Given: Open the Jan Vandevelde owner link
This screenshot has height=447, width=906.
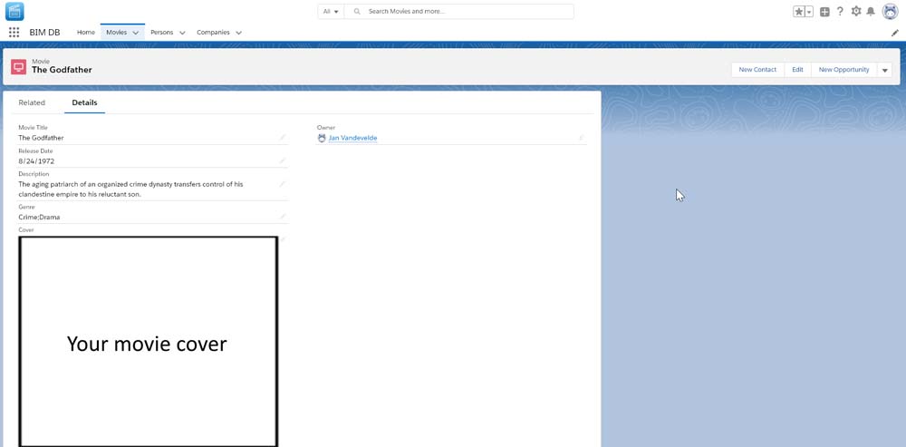Looking at the screenshot, I should click(x=352, y=138).
